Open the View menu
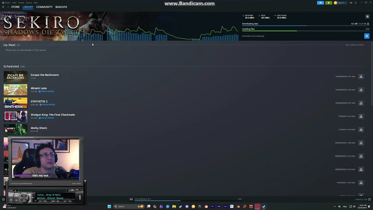Image resolution: width=373 pixels, height=210 pixels. [14, 3]
